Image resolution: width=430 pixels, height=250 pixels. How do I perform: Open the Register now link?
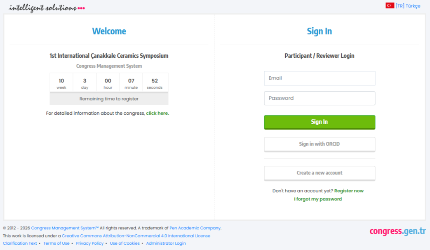(x=349, y=191)
